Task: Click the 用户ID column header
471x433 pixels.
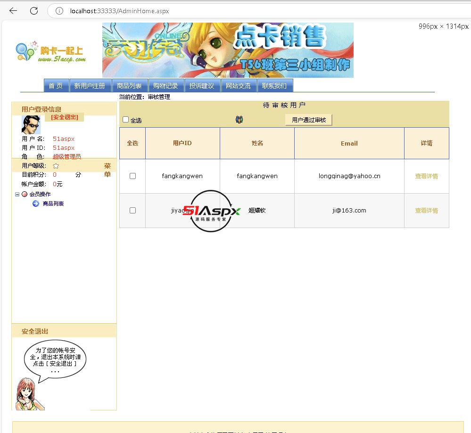Action: coord(182,143)
